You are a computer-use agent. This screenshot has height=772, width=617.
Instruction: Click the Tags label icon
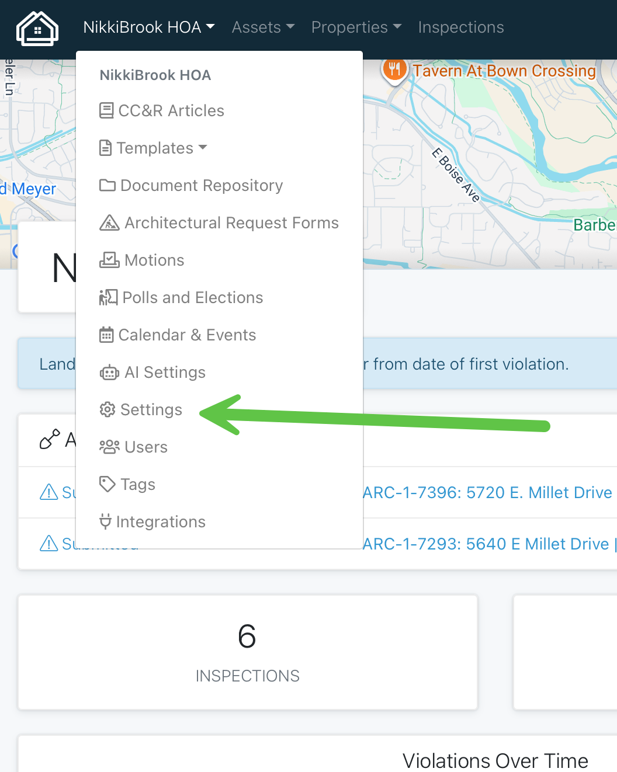108,484
